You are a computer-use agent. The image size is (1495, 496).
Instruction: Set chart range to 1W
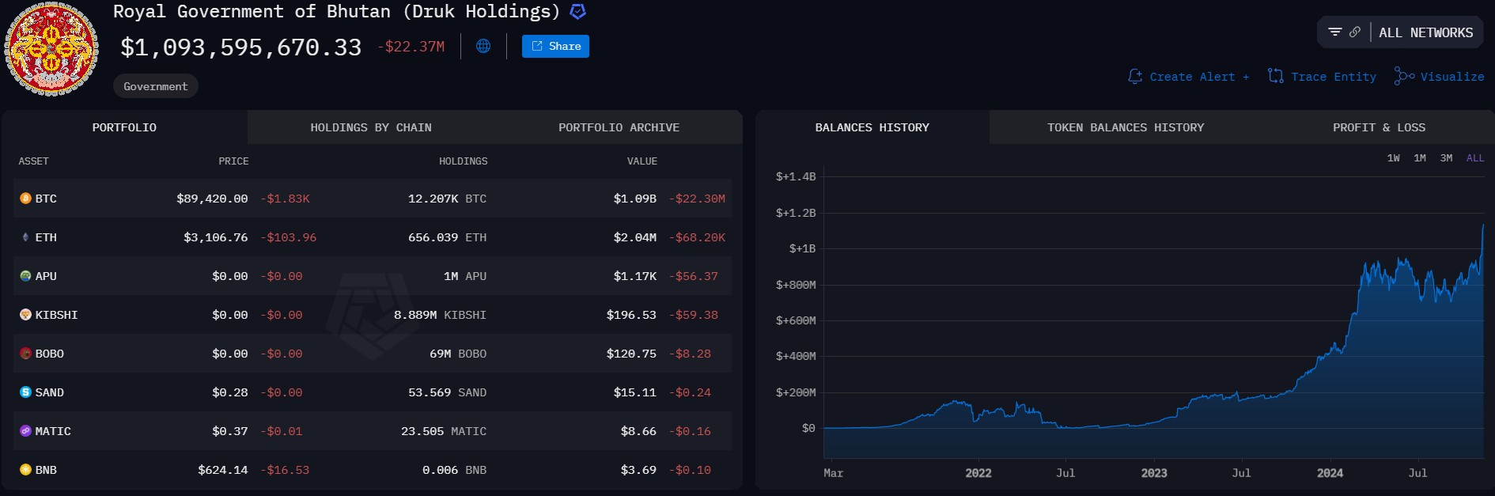tap(1393, 158)
